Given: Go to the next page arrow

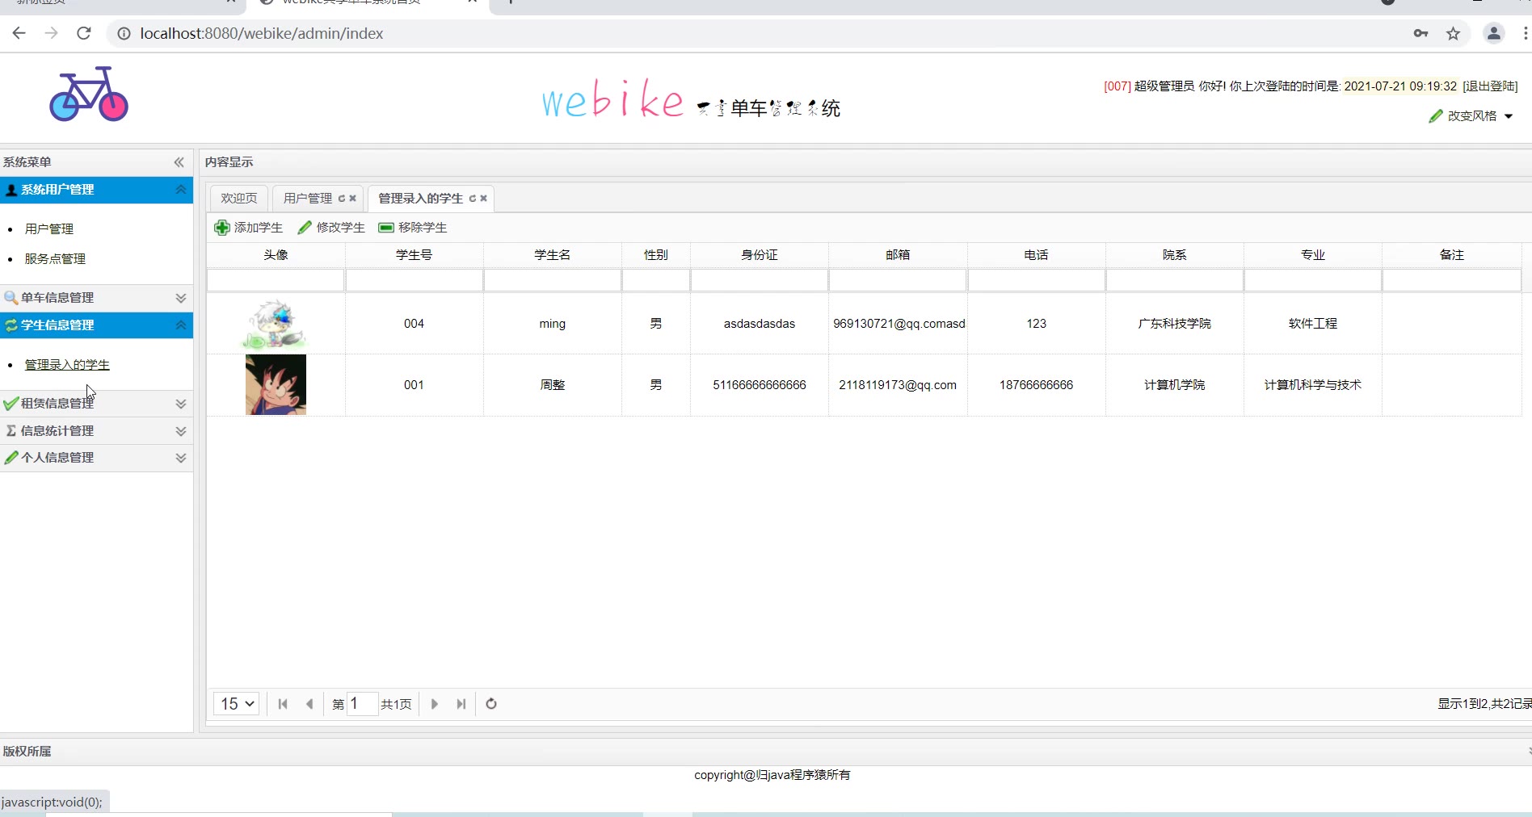Looking at the screenshot, I should tap(435, 704).
